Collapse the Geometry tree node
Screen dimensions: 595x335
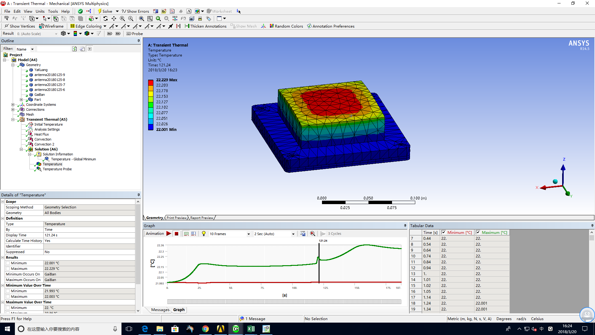(13, 65)
